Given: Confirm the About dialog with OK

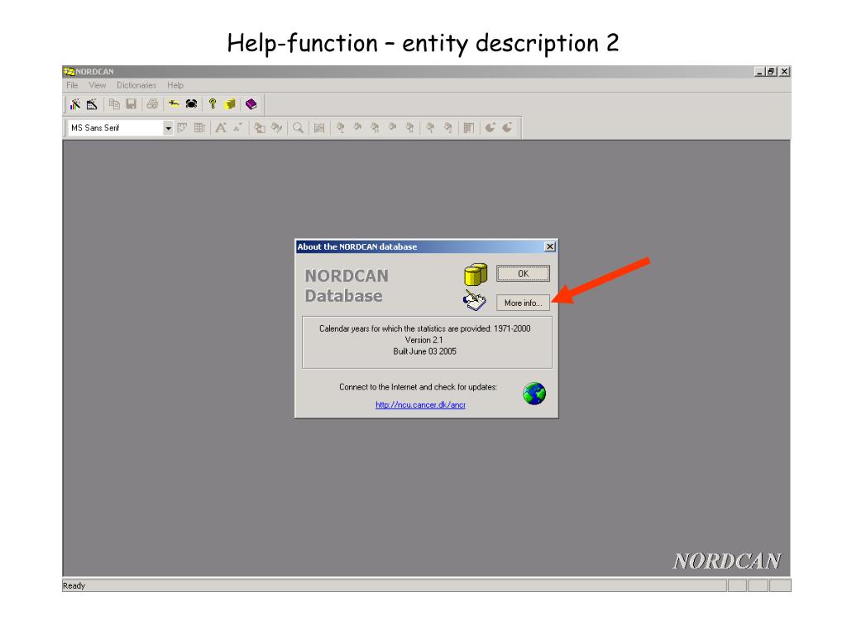Looking at the screenshot, I should (523, 274).
